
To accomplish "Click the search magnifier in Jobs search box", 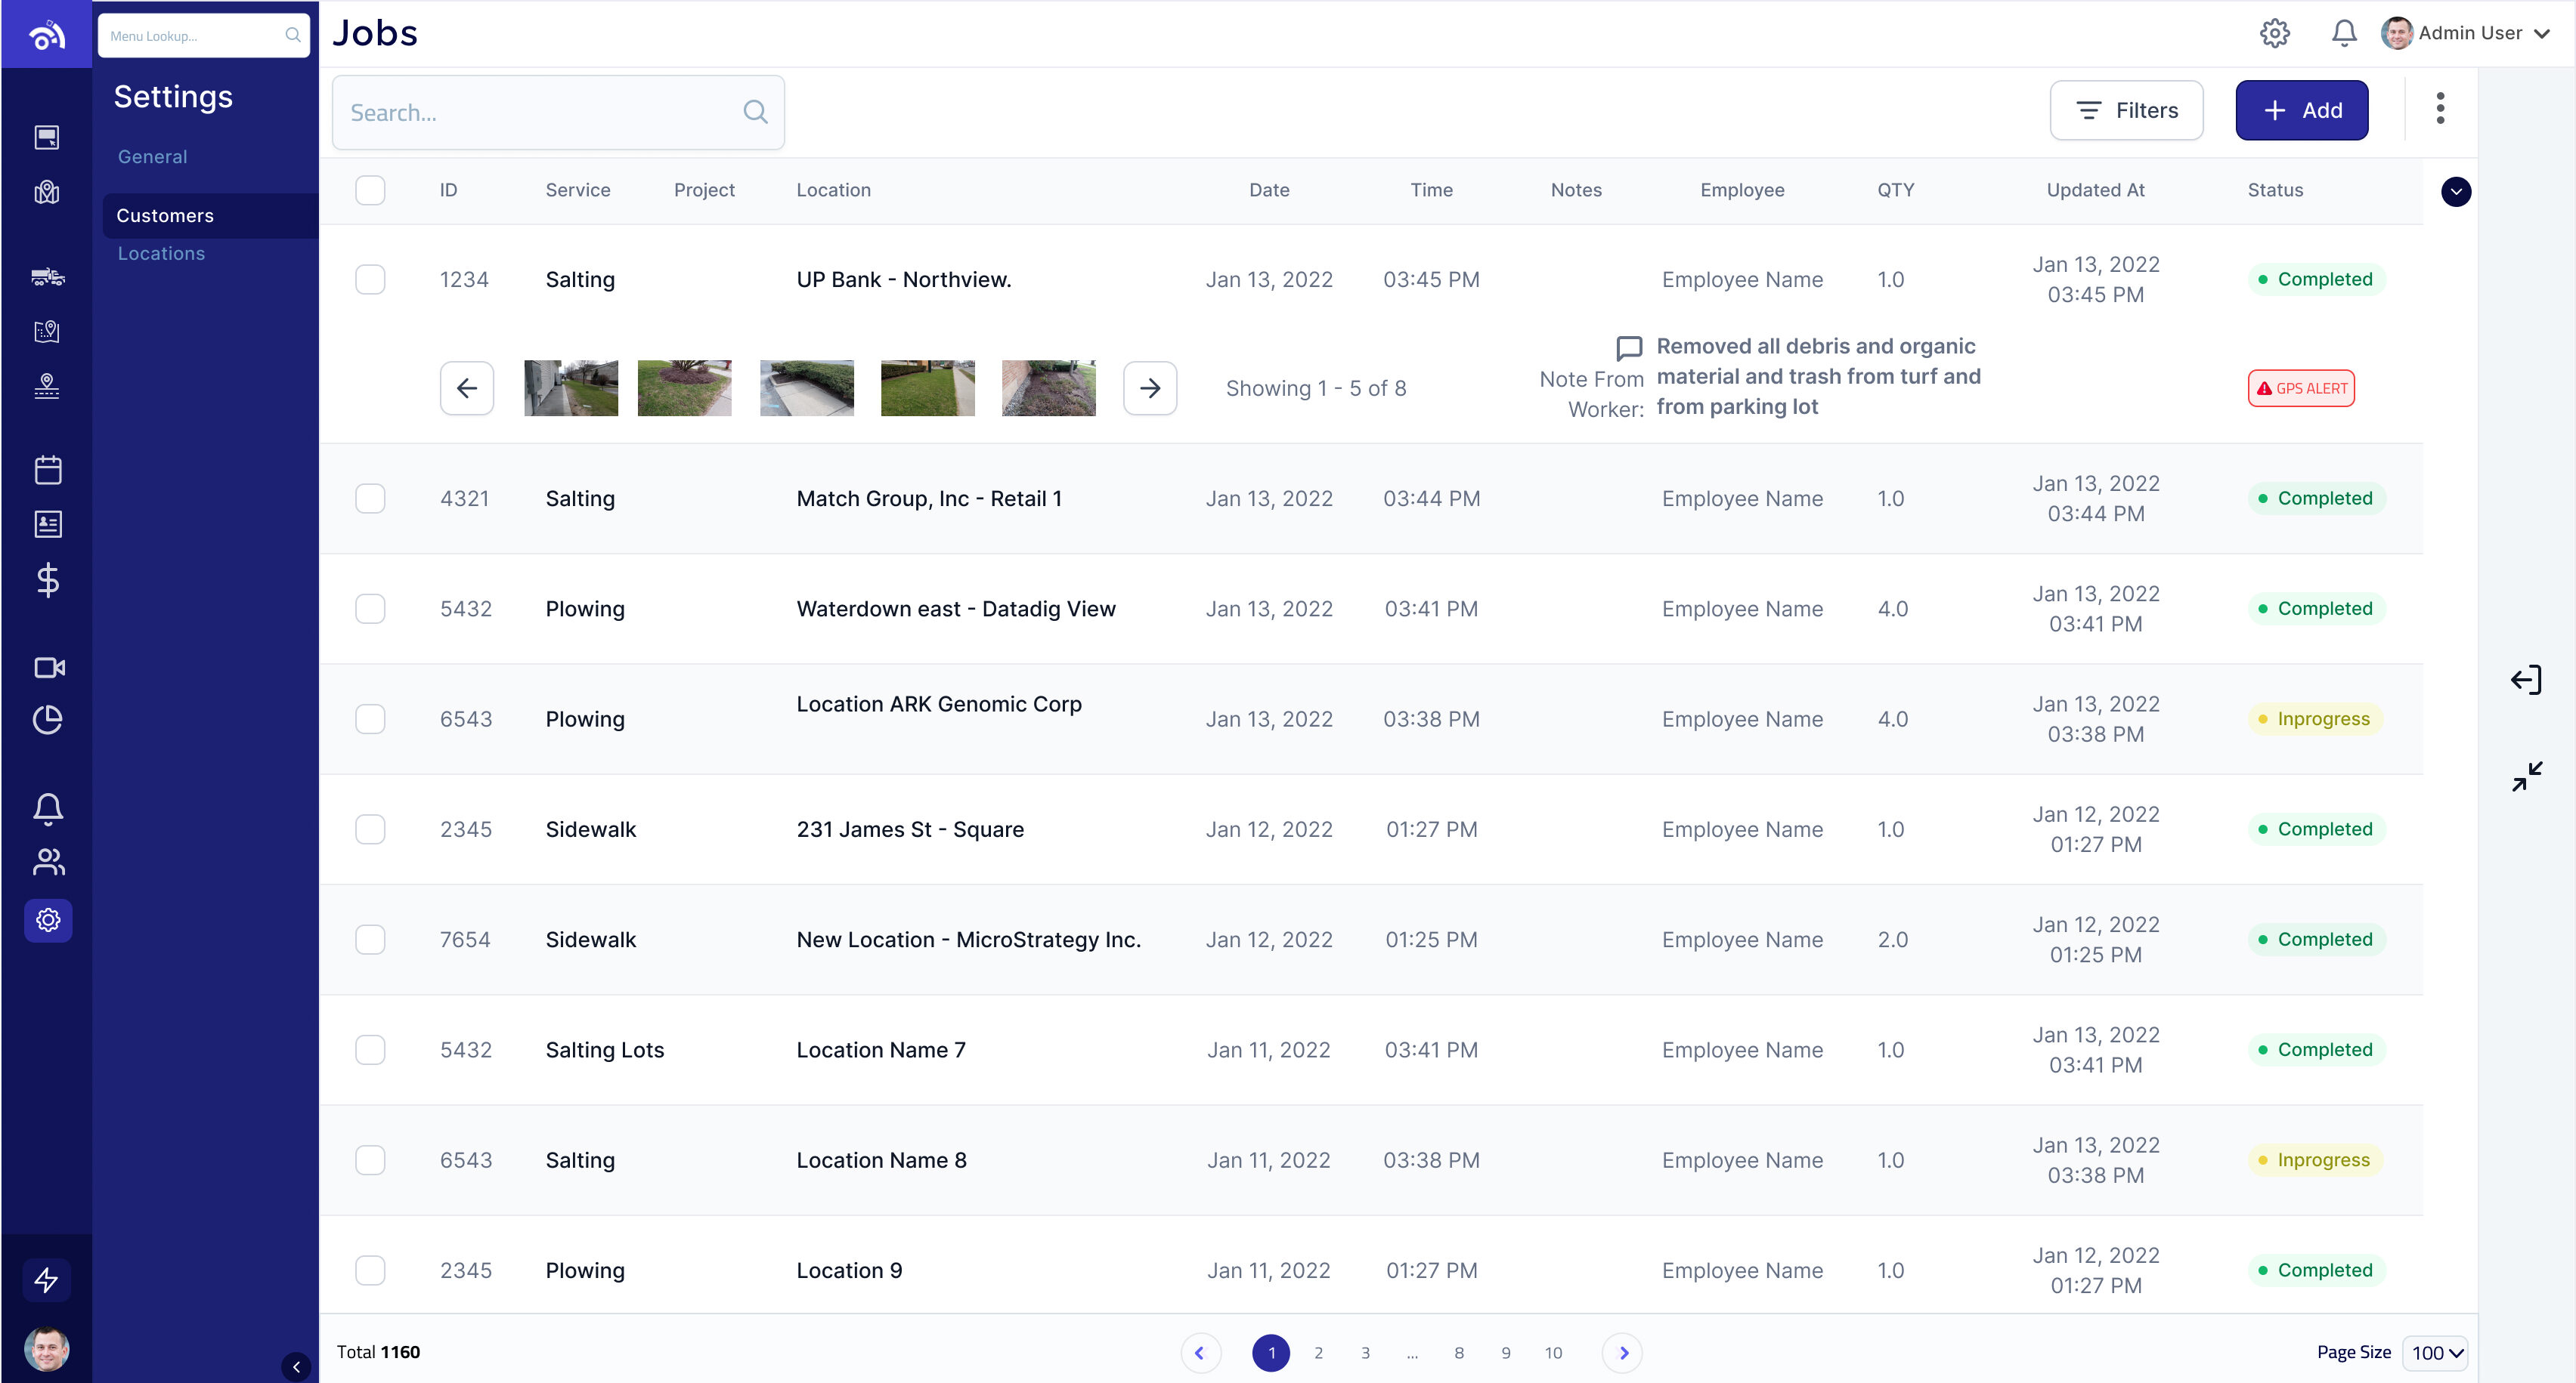I will pos(756,112).
